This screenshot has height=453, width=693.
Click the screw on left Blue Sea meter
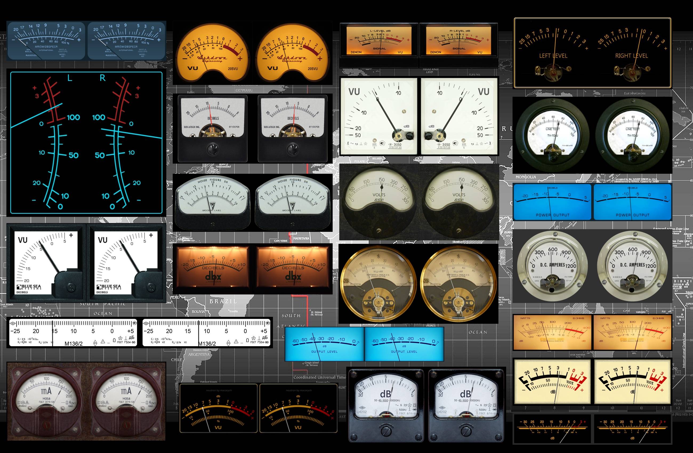pos(71,288)
